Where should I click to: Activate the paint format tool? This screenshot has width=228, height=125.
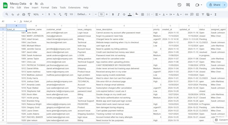click(29, 14)
